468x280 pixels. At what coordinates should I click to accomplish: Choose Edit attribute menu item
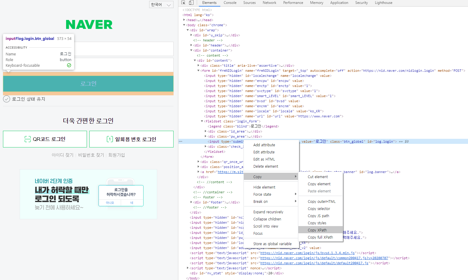(271, 152)
